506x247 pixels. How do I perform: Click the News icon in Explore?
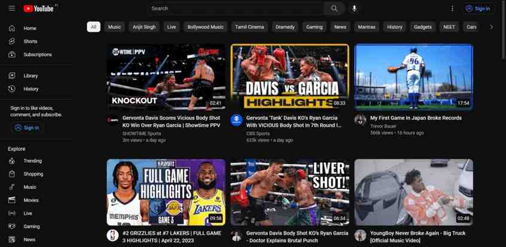point(12,240)
